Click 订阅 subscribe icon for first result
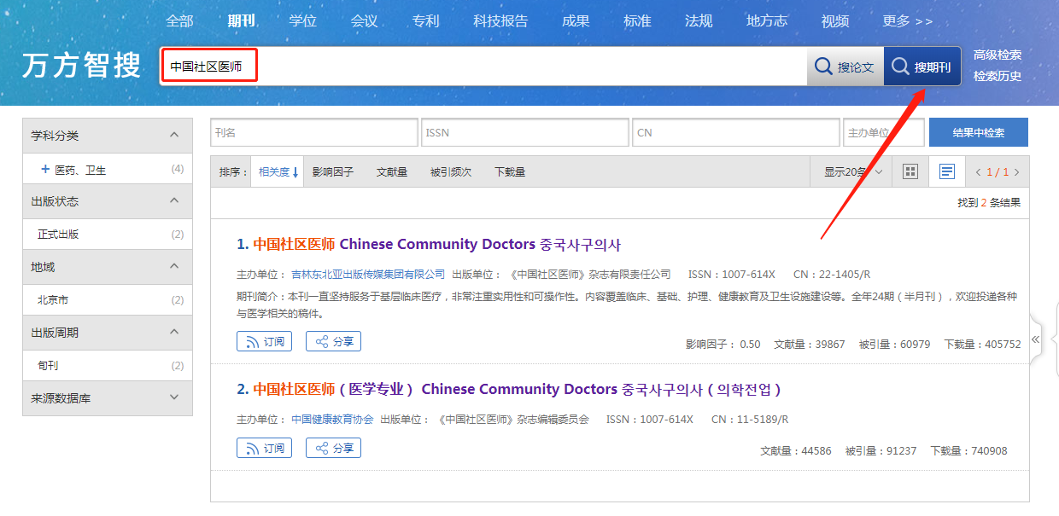Viewport: 1059px width, 516px height. [264, 342]
